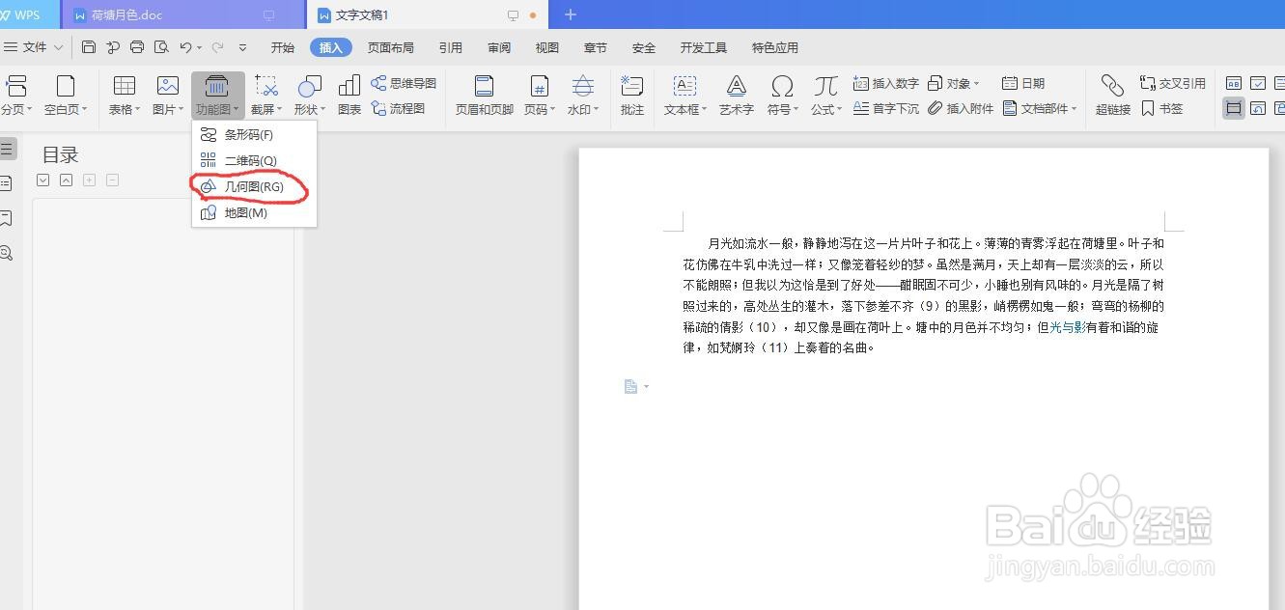Click 插入附件 insert attachment
This screenshot has width=1285, height=610.
tap(961, 109)
